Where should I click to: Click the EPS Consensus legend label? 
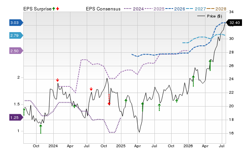pyautogui.click(x=103, y=9)
